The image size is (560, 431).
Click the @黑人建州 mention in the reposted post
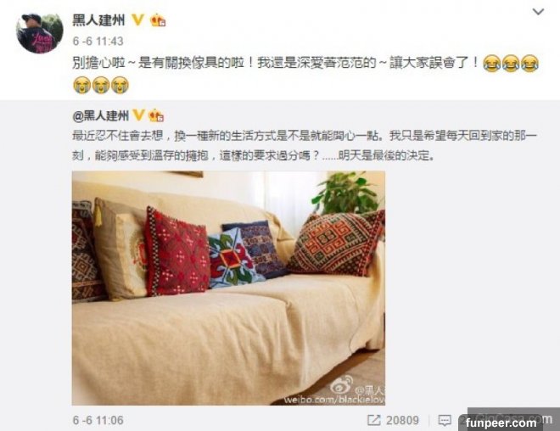coord(100,115)
